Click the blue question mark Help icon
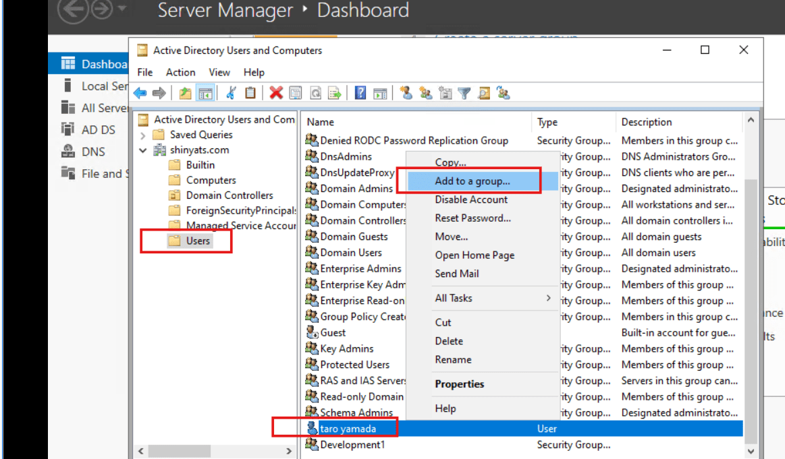785x459 pixels. point(360,93)
